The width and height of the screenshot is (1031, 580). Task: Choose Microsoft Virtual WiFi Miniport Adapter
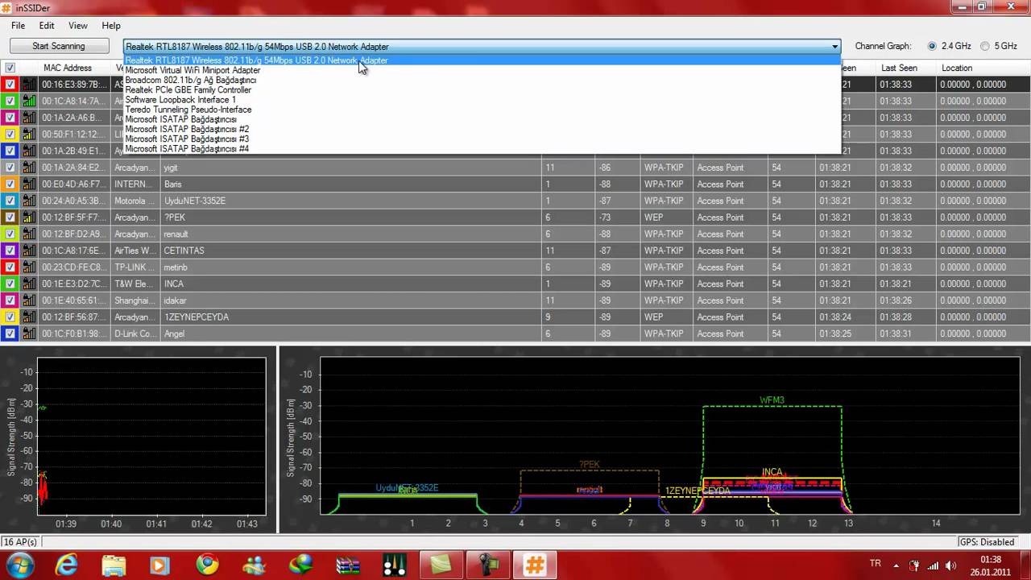tap(482, 70)
